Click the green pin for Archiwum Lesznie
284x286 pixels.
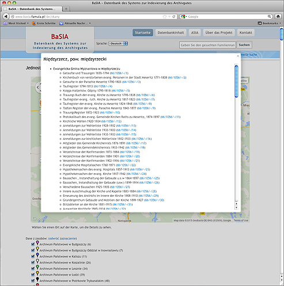coord(37,268)
